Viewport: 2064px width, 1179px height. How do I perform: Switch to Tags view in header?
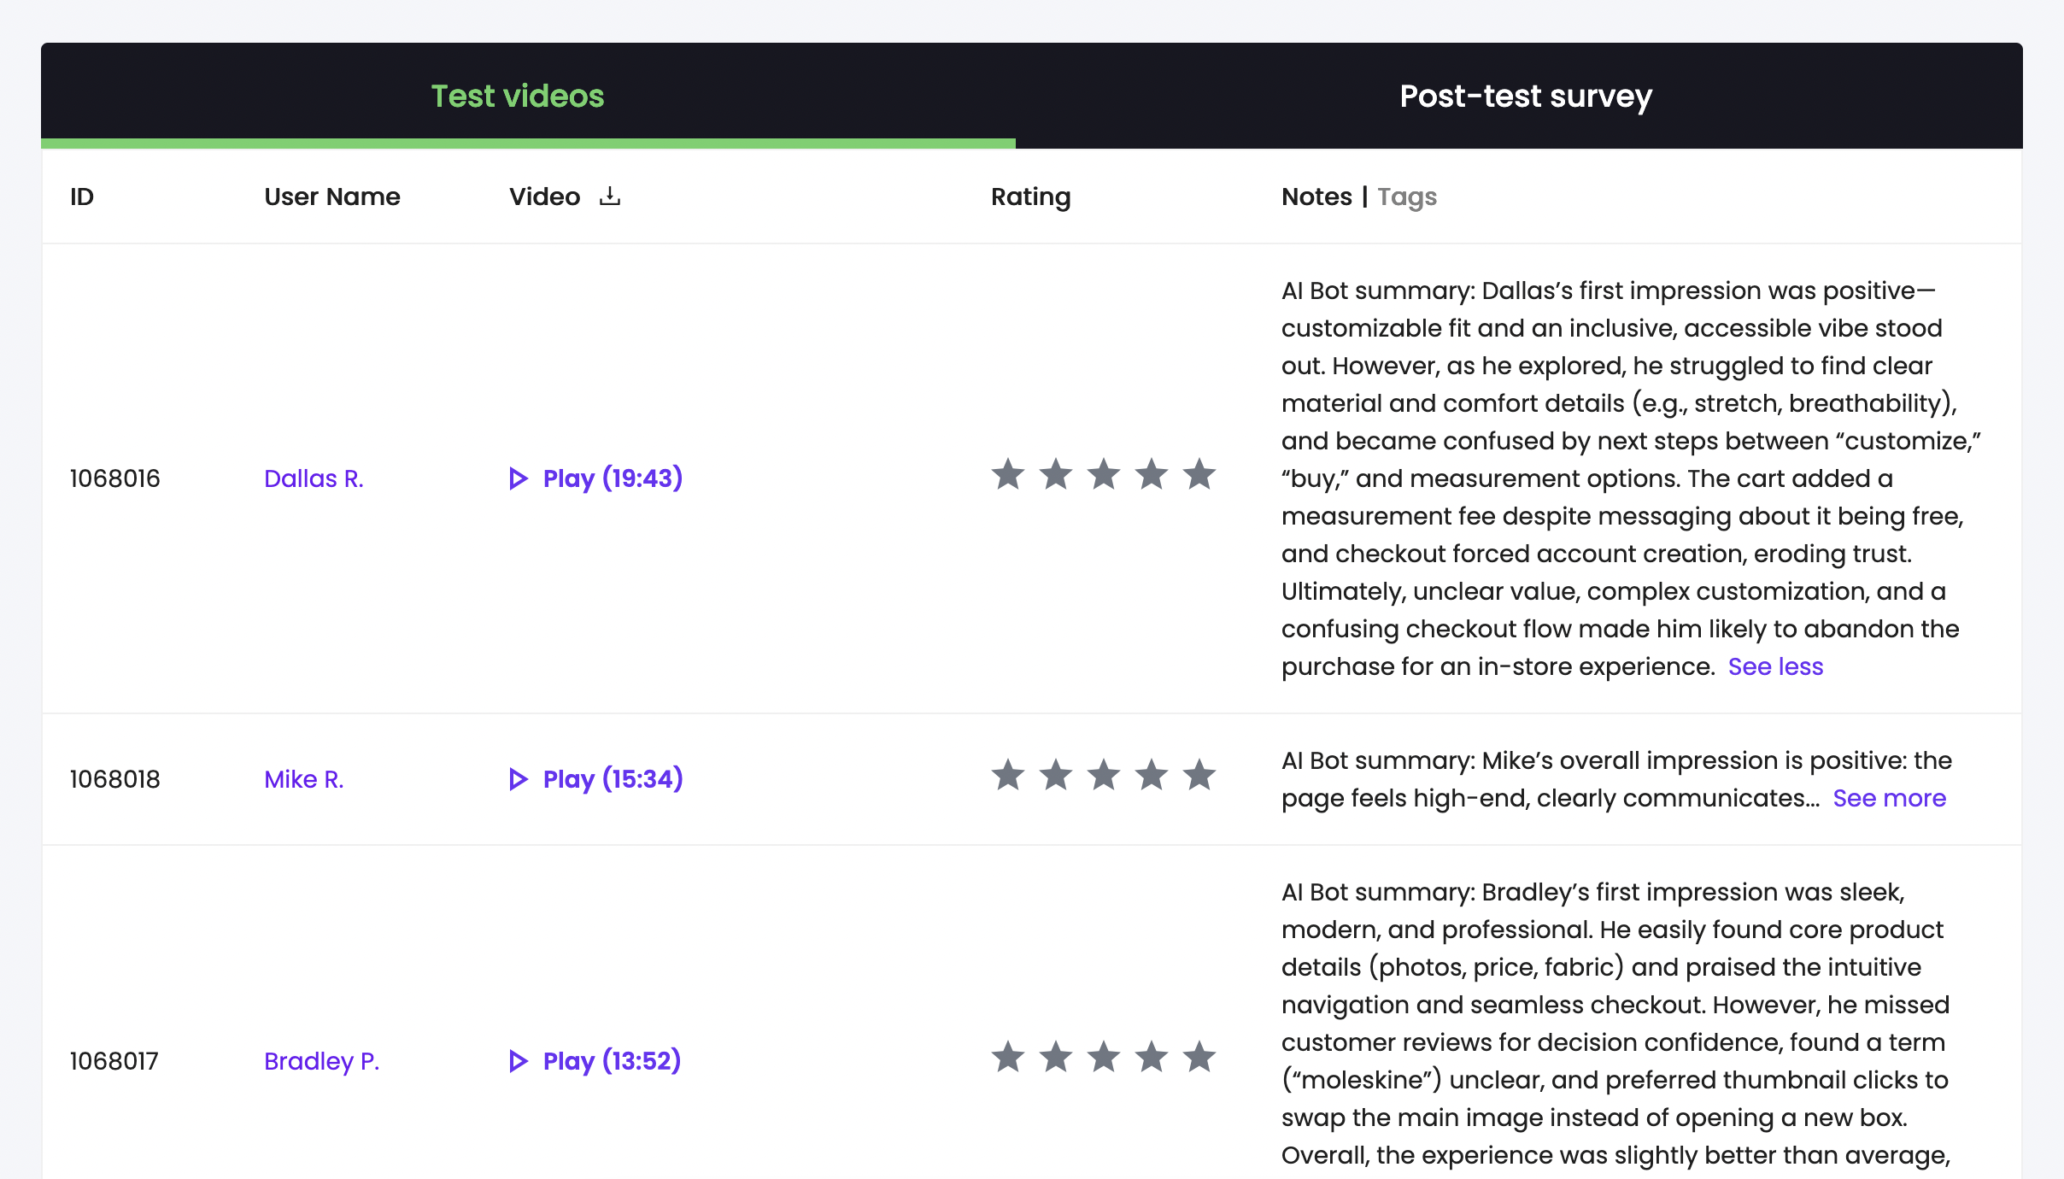pyautogui.click(x=1407, y=196)
